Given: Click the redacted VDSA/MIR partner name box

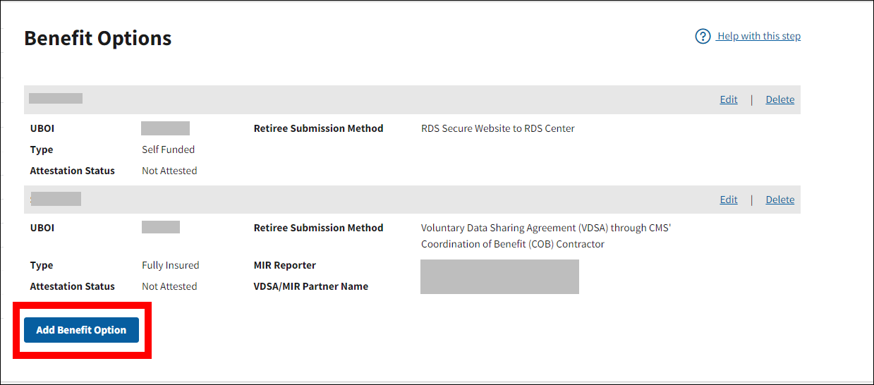Looking at the screenshot, I should pyautogui.click(x=499, y=276).
